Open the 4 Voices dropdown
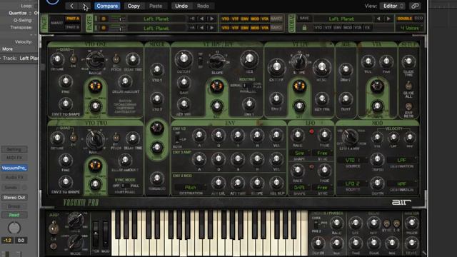The height and width of the screenshot is (257, 457). 410,28
